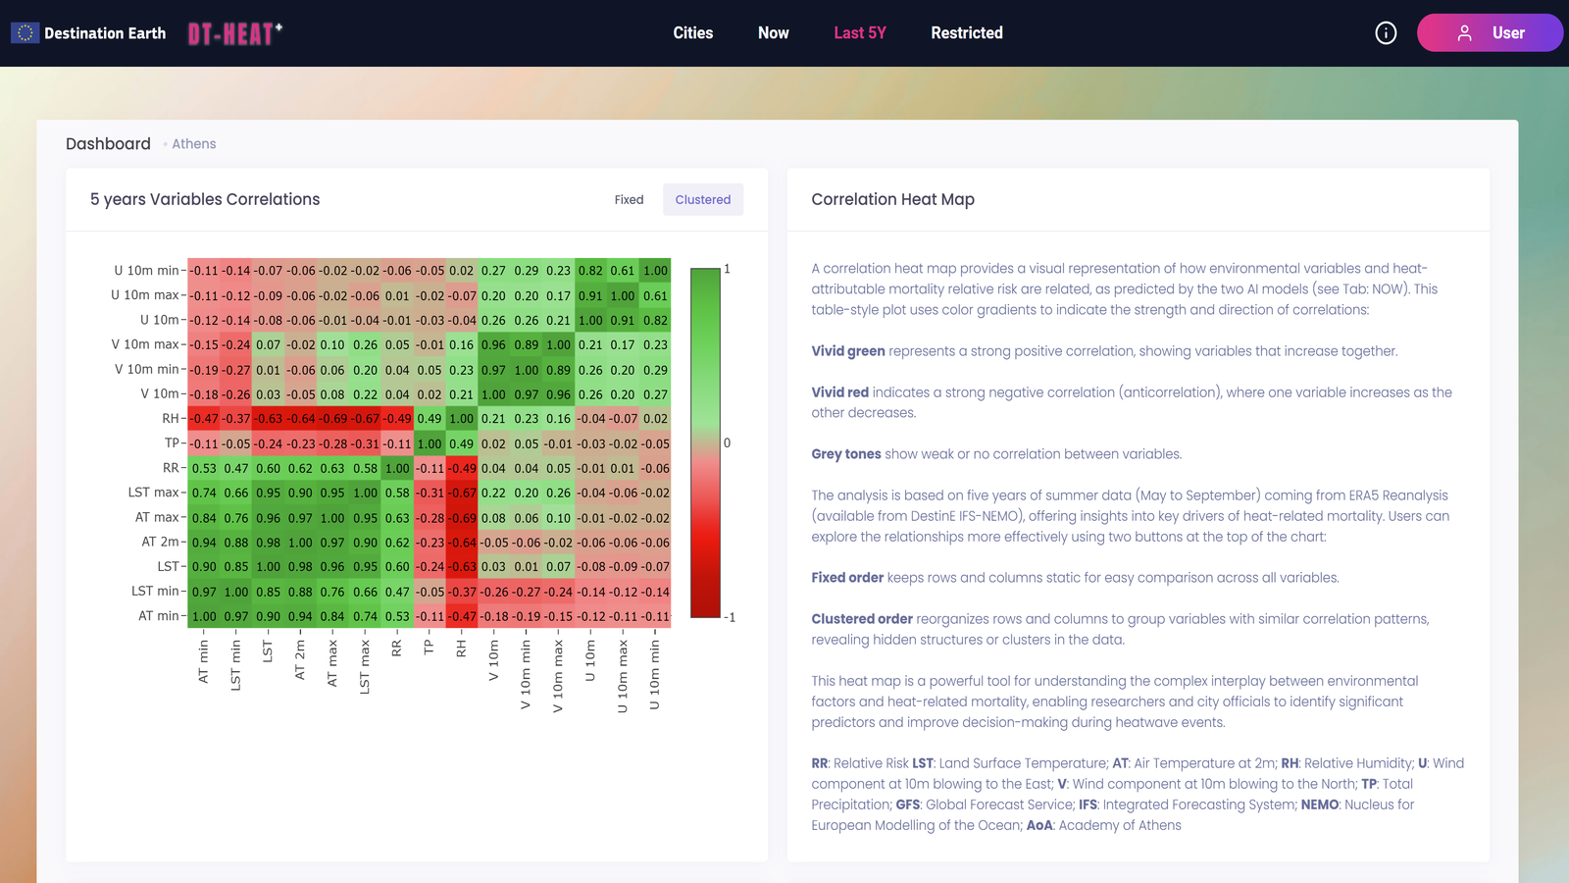Click the person icon inside User button
The image size is (1569, 883).
tap(1464, 33)
